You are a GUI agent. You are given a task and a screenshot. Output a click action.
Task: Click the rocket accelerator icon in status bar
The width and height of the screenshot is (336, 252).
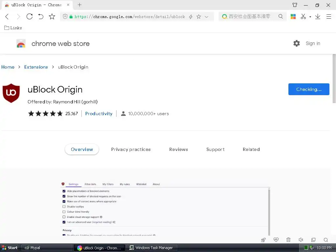pos(263,240)
